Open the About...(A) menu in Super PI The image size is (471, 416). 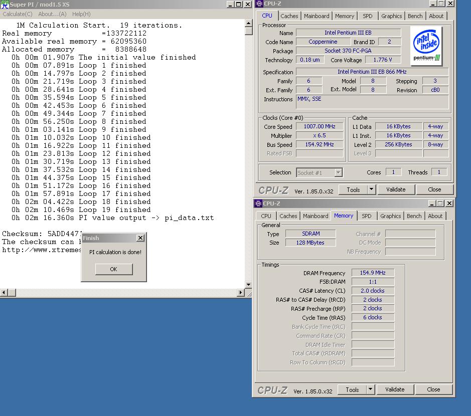click(x=52, y=14)
